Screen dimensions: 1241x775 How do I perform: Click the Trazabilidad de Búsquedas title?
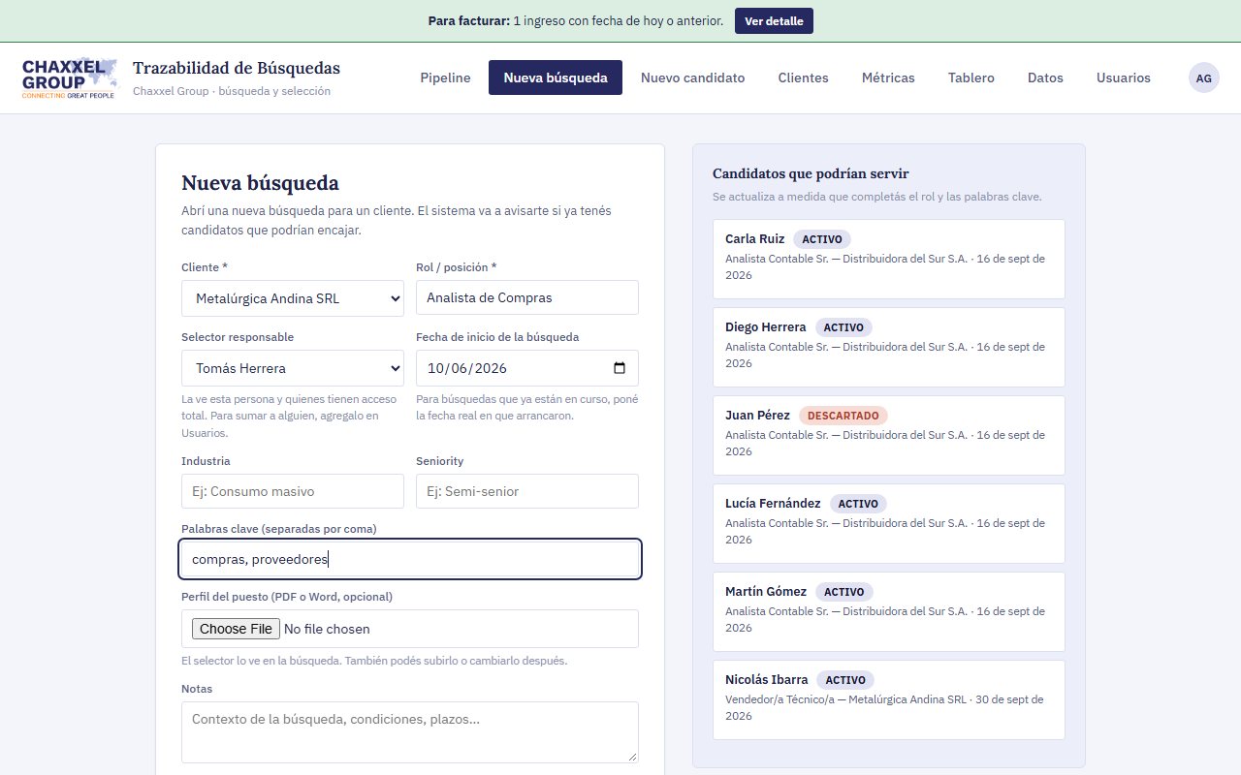pos(237,68)
